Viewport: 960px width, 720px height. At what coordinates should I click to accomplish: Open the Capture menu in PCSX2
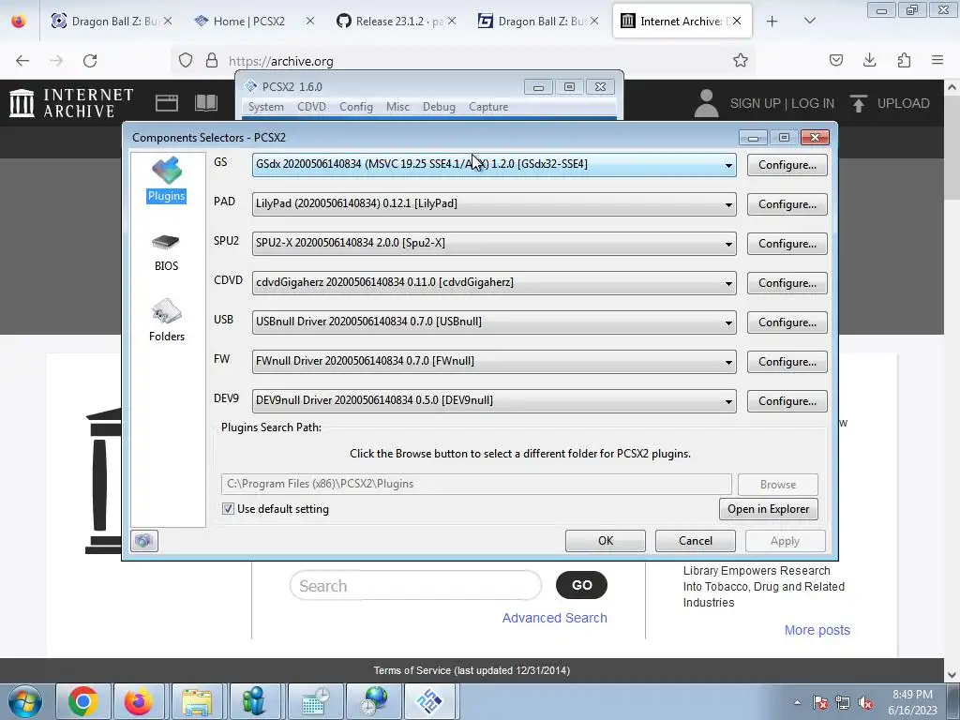point(487,107)
